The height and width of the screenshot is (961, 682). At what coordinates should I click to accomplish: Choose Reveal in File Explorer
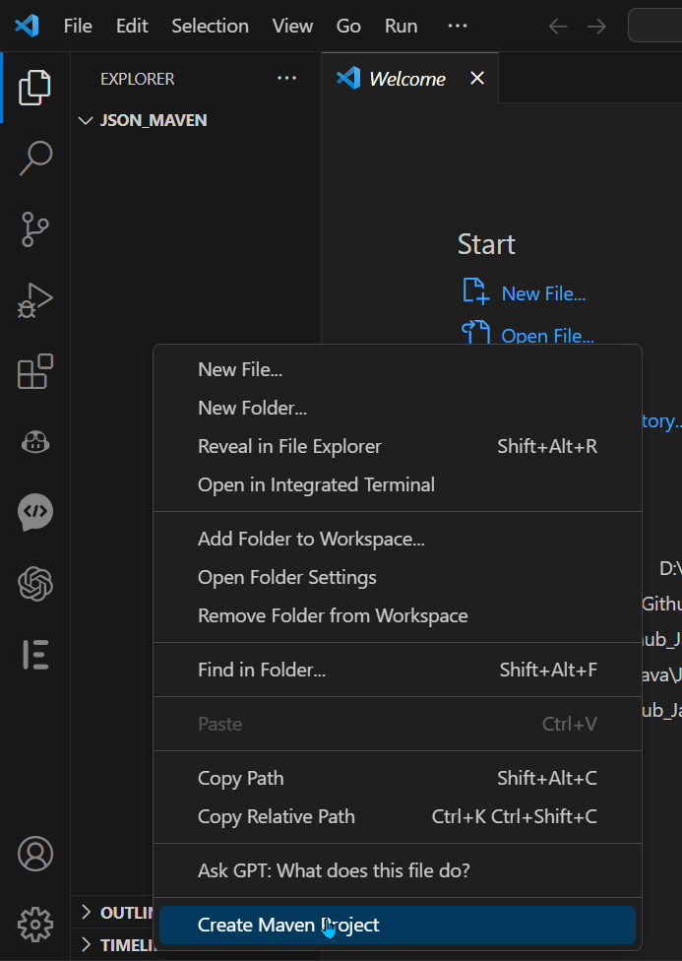289,446
